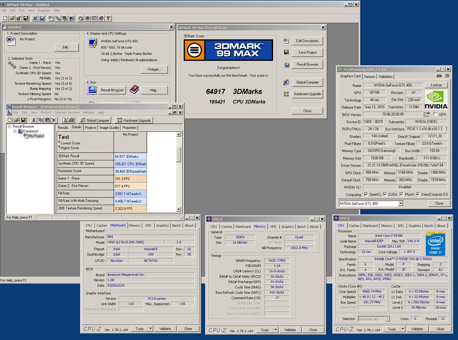Click the purple help book toolbar icon
Image resolution: width=458 pixels, height=340 pixels.
point(101,18)
